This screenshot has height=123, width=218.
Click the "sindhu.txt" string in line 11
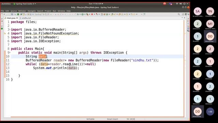(x=142, y=60)
